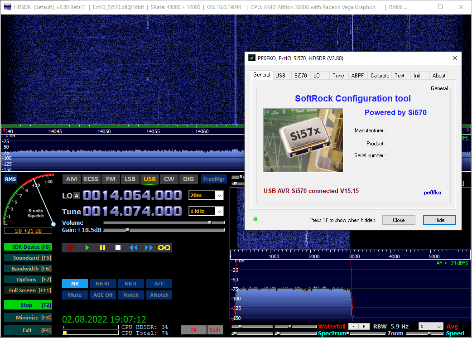Click the pe0fko link in the dialog

[433, 193]
